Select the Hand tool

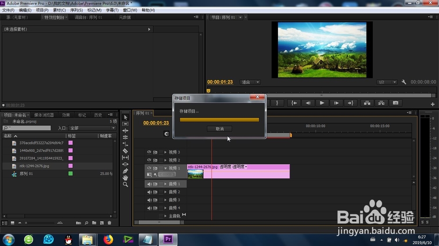pyautogui.click(x=126, y=178)
